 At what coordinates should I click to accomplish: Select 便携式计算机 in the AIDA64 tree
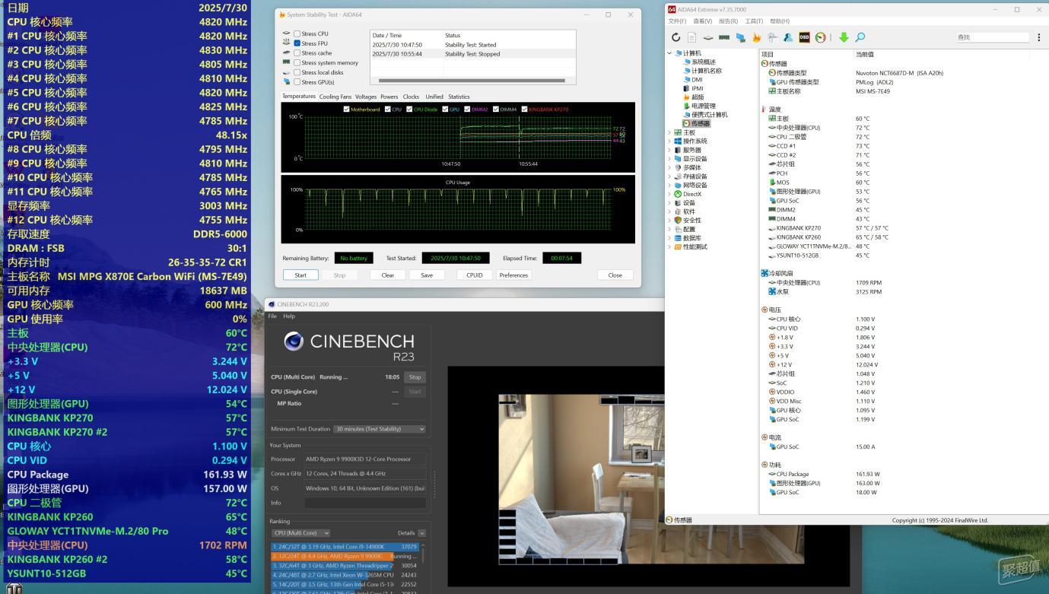(710, 115)
